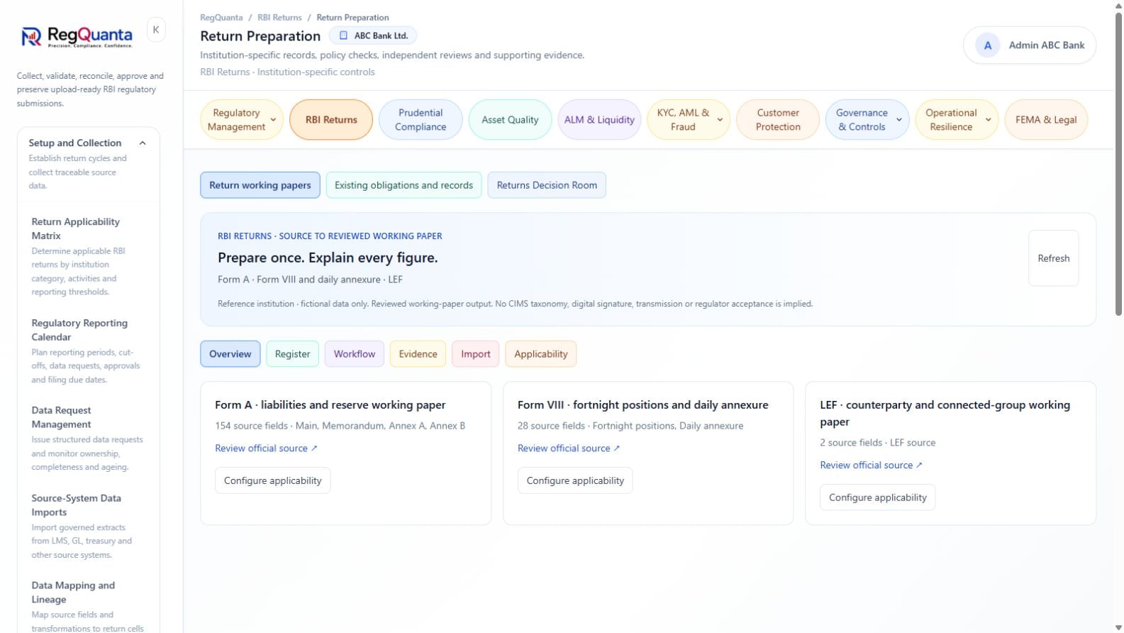1124x633 pixels.
Task: Open the Customer Protection module
Action: [778, 120]
